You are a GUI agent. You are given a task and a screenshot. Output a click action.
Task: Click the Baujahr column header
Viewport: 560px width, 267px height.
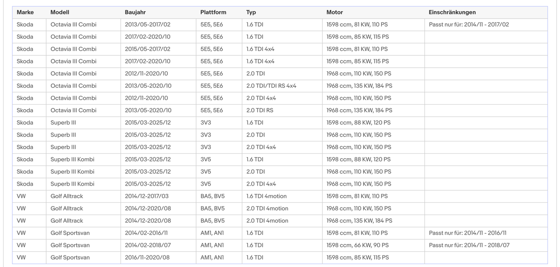click(x=136, y=12)
